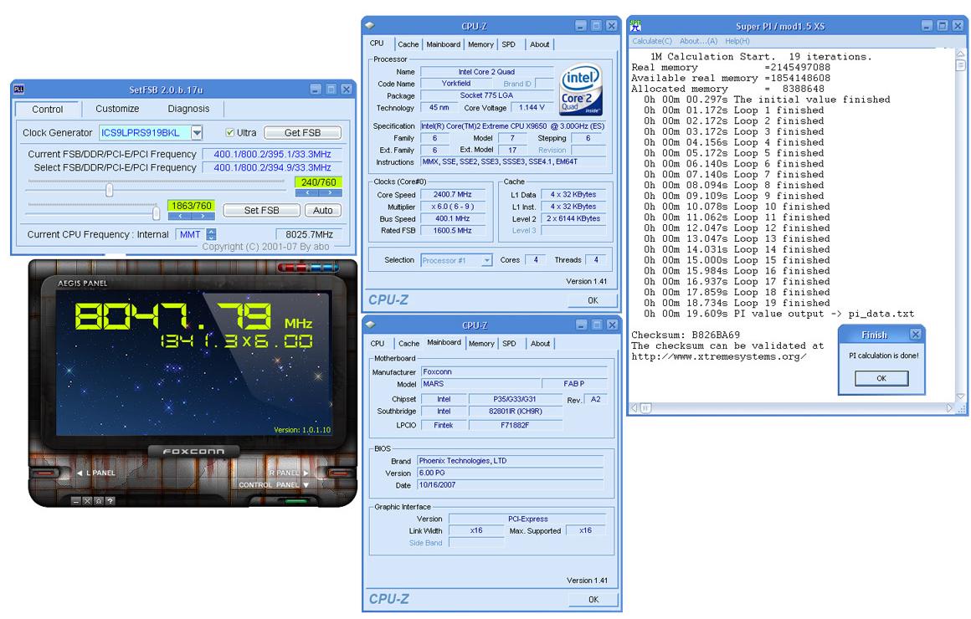Click the Current FSB frequency 400.1/800.2/395.1/33.3MHz field

point(273,154)
